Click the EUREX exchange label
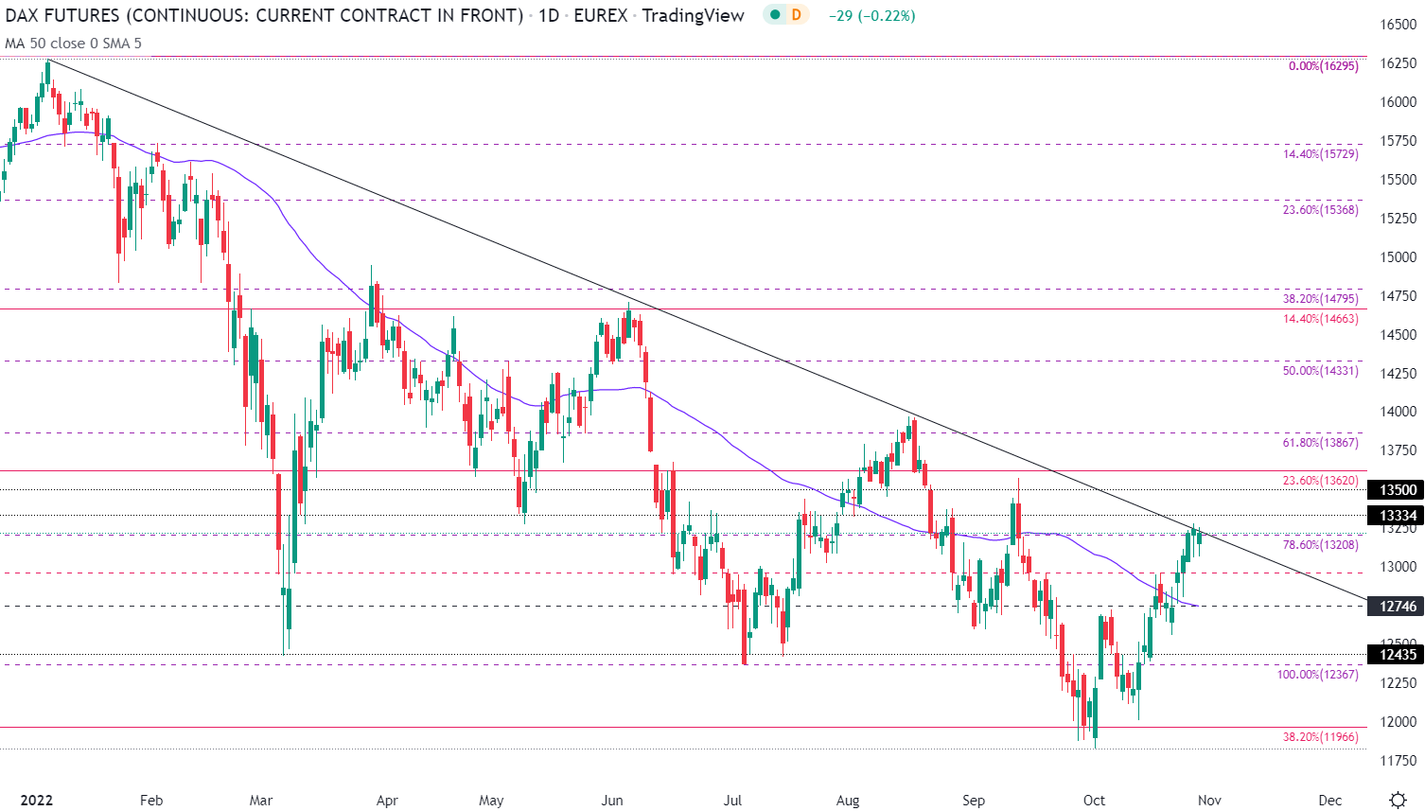The width and height of the screenshot is (1425, 811). [x=601, y=15]
